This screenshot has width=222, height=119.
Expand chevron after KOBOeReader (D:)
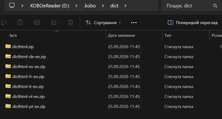pyautogui.click(x=76, y=6)
